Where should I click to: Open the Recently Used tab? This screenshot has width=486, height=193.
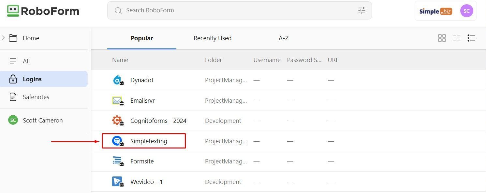[213, 38]
